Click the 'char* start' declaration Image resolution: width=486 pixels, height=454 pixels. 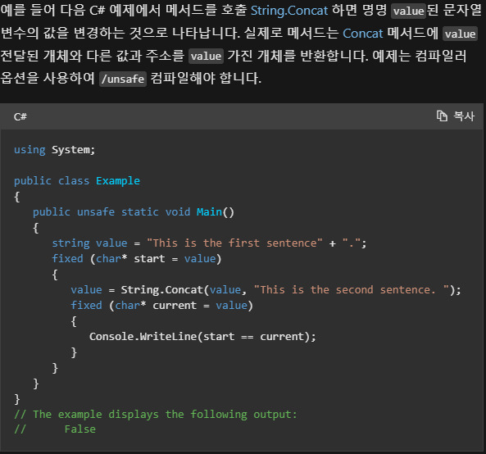pos(130,258)
